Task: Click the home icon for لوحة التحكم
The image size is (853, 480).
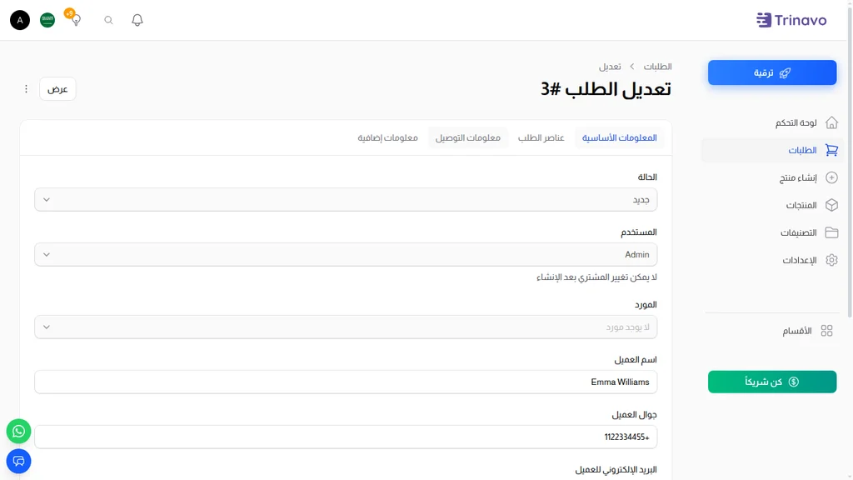Action: click(x=831, y=123)
